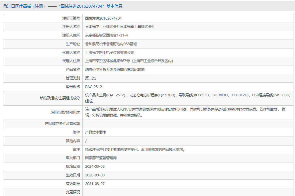Click the 管理类别 label
This screenshot has width=295, height=196.
point(73,78)
